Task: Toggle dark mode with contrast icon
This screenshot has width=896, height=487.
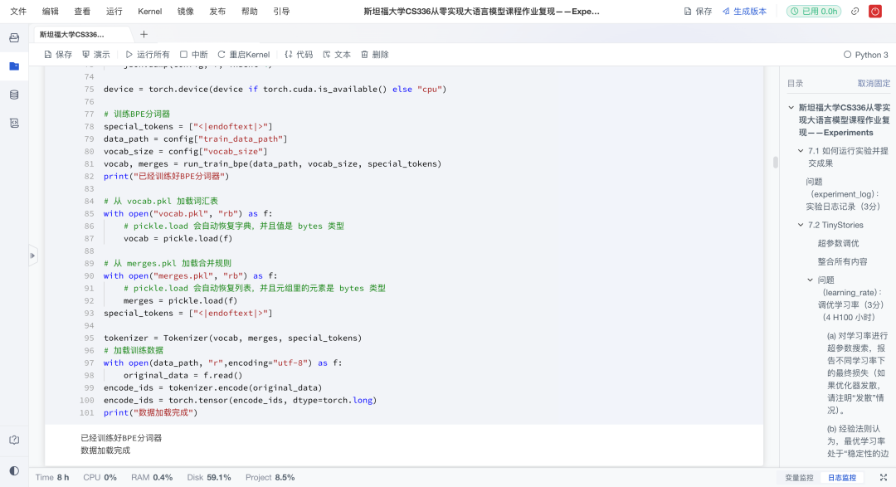Action: (12, 470)
